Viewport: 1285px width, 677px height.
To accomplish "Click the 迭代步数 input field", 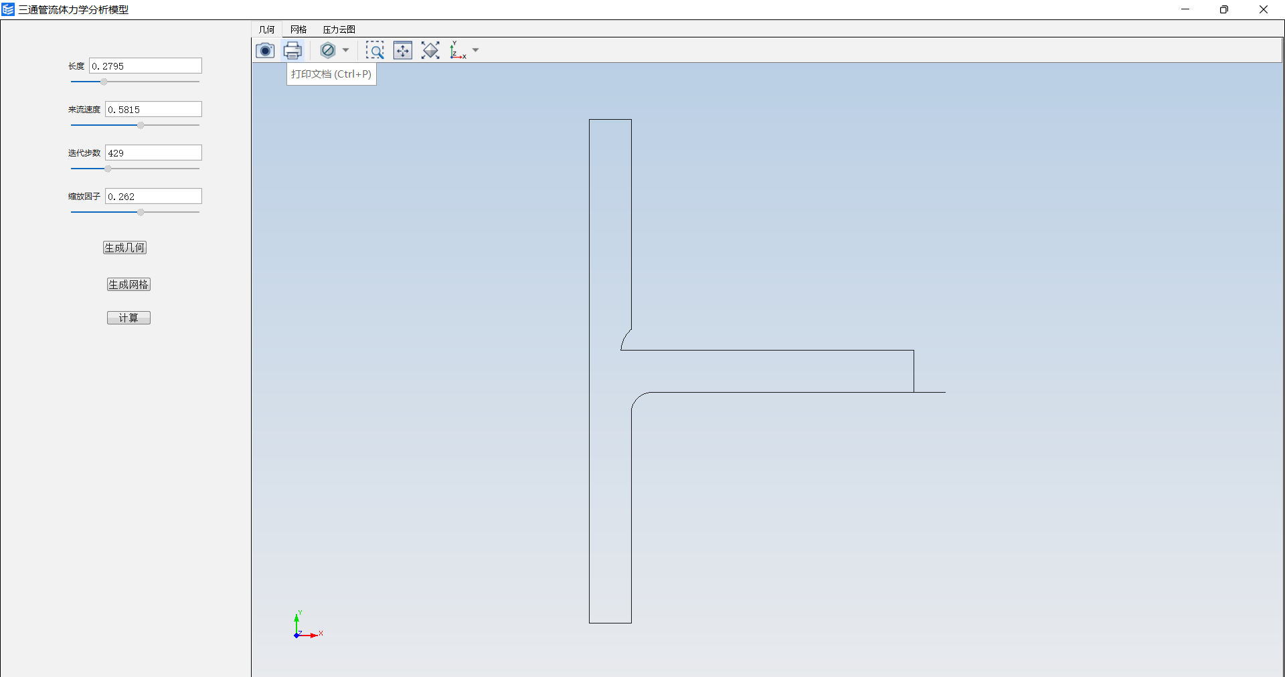I will pyautogui.click(x=153, y=153).
